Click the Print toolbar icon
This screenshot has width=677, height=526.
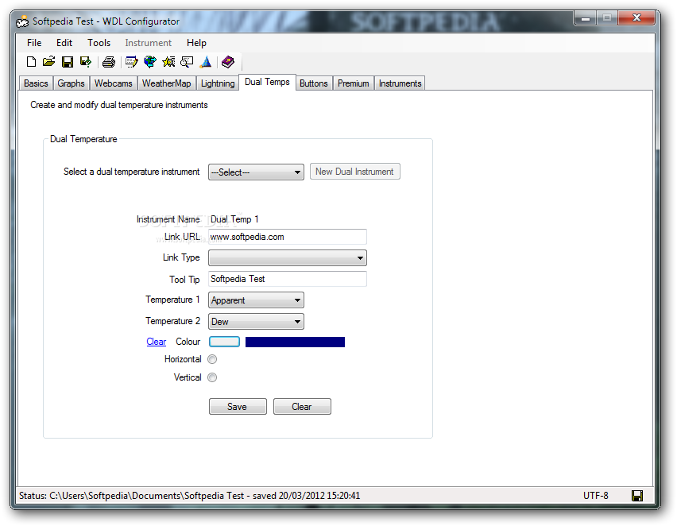point(108,62)
